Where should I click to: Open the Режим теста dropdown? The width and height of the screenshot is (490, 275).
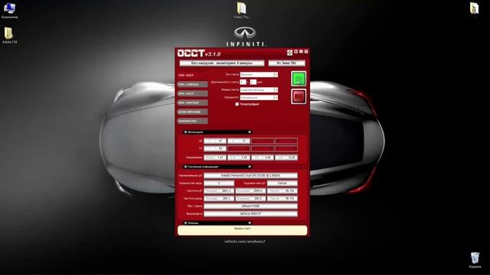[x=259, y=90]
